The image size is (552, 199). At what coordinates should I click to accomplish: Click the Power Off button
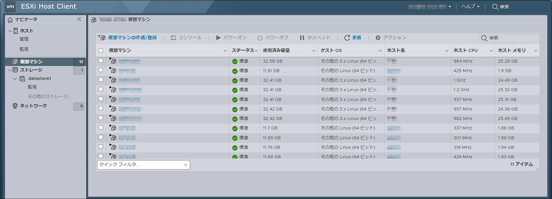273,38
